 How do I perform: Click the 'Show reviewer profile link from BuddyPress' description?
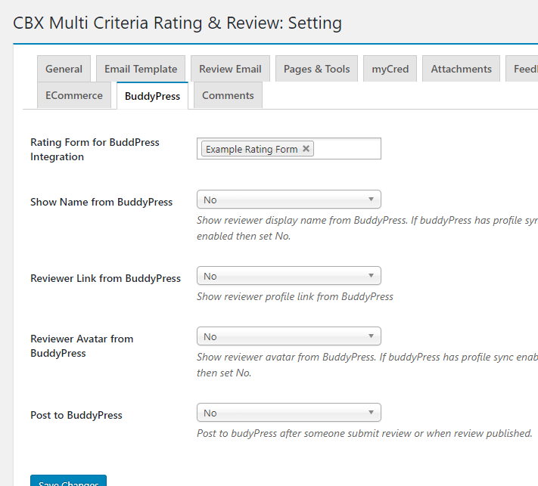(x=295, y=296)
